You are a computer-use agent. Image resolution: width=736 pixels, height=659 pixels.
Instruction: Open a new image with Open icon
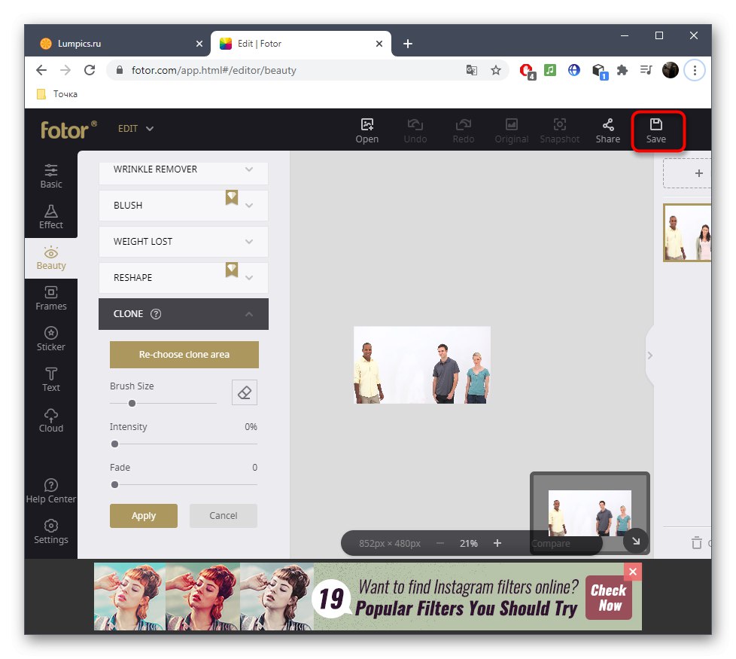366,131
